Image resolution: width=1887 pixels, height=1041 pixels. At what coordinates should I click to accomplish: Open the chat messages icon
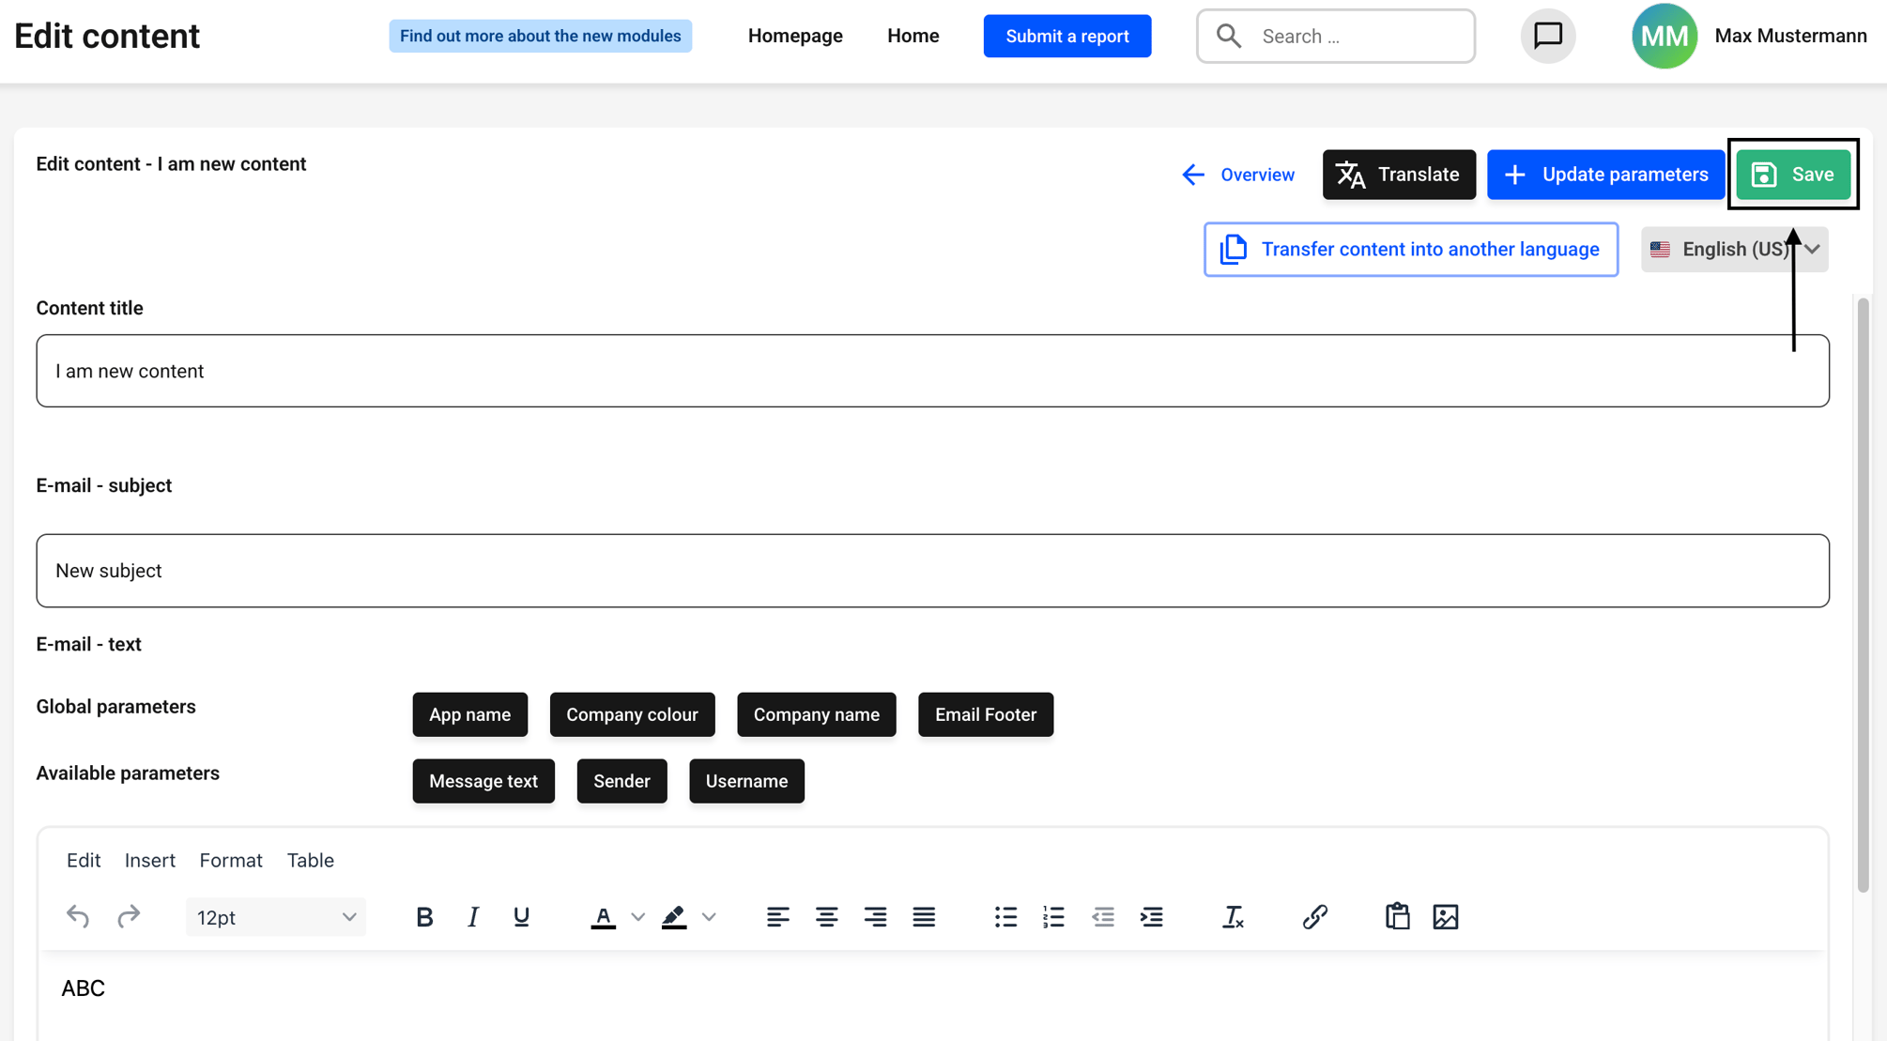click(1548, 36)
